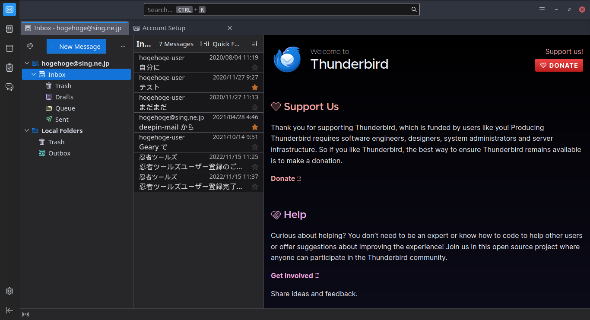The image size is (590, 320).
Task: Open the Calendar space icon
Action: [10, 48]
